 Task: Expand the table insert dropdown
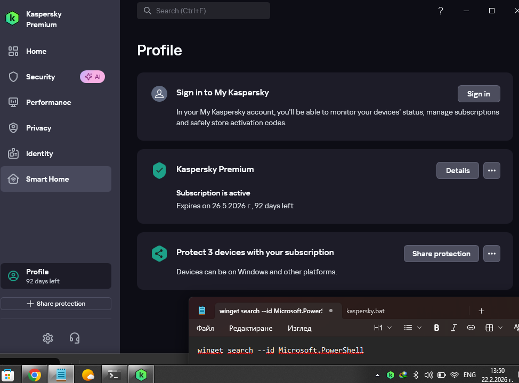494,328
